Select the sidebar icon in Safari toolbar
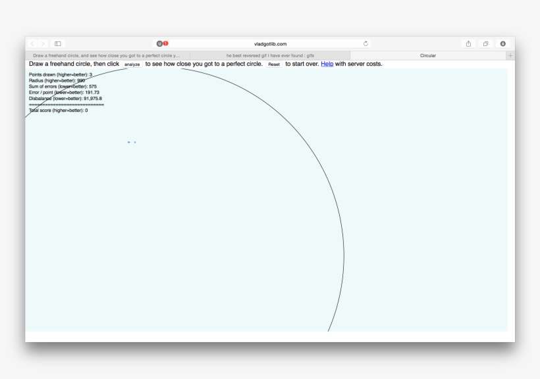Viewport: 540px width, 379px height. tap(59, 43)
